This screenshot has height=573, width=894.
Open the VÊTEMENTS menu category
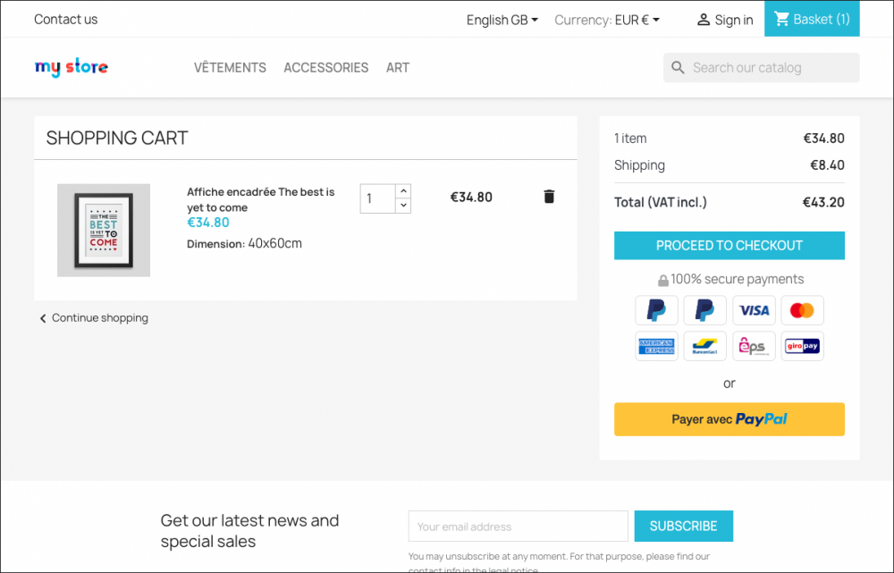(x=230, y=68)
